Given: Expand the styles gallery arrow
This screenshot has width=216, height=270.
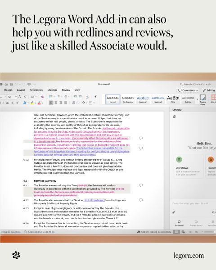Looking at the screenshot, I should pos(198,99).
